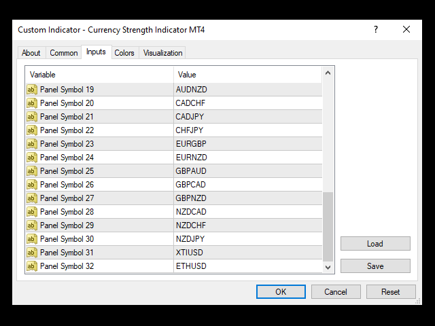Go to the Colors tab
Screen dimensions: 435x326
[124, 53]
